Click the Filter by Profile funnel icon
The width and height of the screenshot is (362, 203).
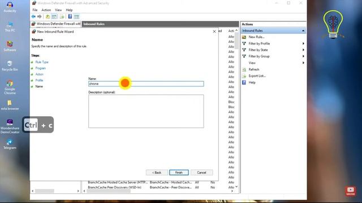pyautogui.click(x=244, y=43)
